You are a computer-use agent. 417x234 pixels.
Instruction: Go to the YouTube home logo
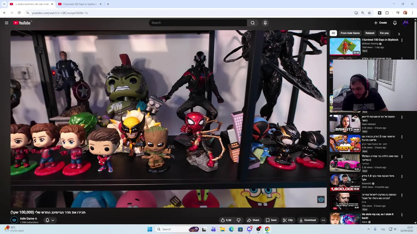[22, 23]
